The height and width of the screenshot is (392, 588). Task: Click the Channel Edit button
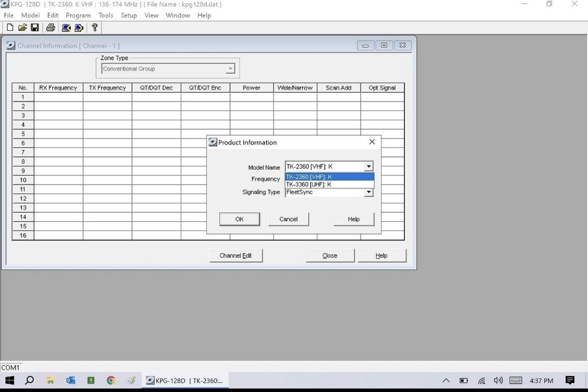(235, 255)
